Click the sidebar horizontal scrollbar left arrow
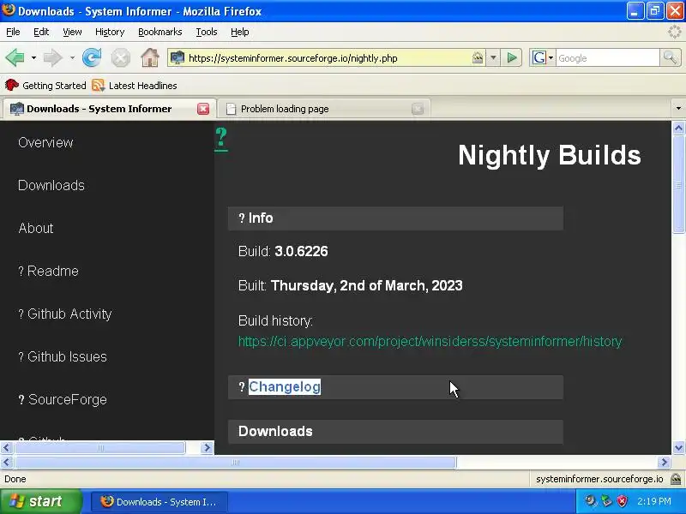 [7, 447]
